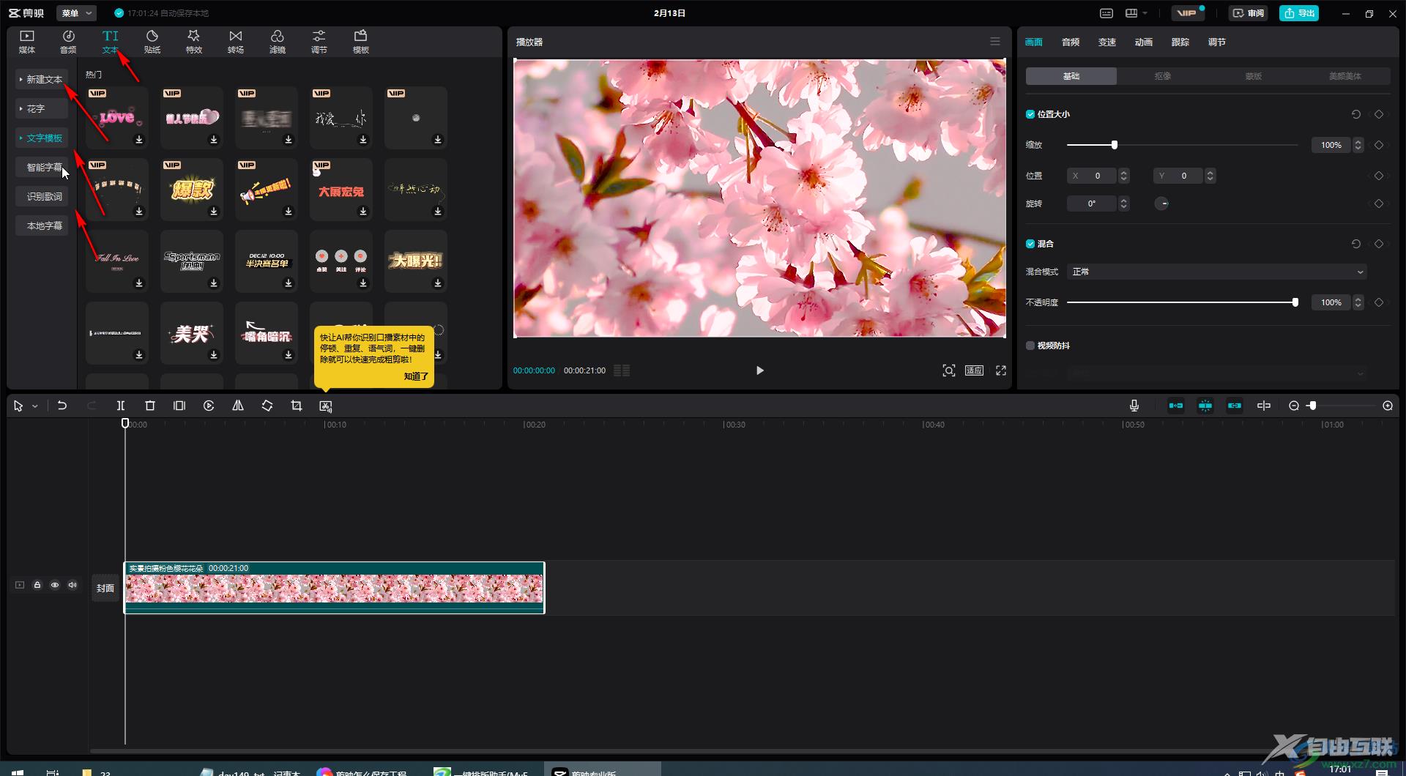The image size is (1406, 776).
Task: Open the player panel menu icon
Action: (x=995, y=42)
